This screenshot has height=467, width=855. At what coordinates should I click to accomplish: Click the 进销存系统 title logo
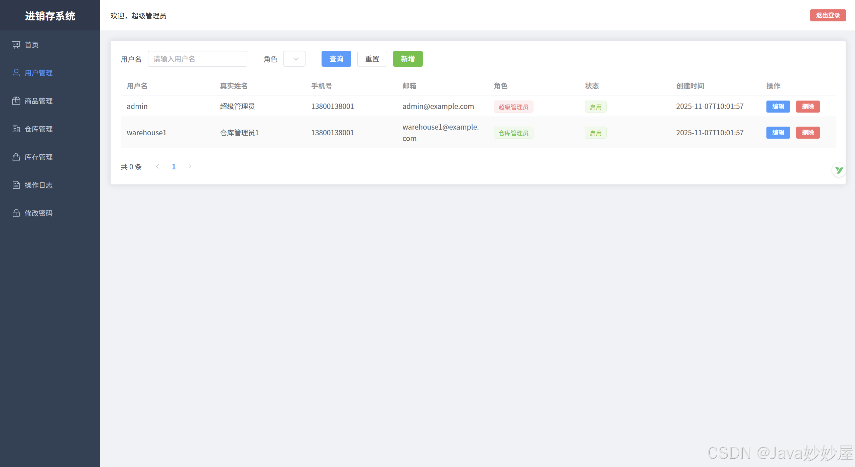(50, 16)
